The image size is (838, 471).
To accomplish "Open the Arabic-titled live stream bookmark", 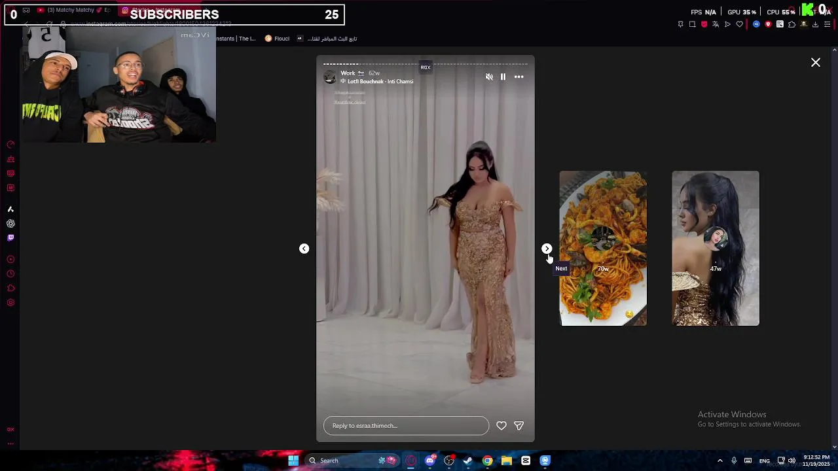I will click(x=327, y=39).
